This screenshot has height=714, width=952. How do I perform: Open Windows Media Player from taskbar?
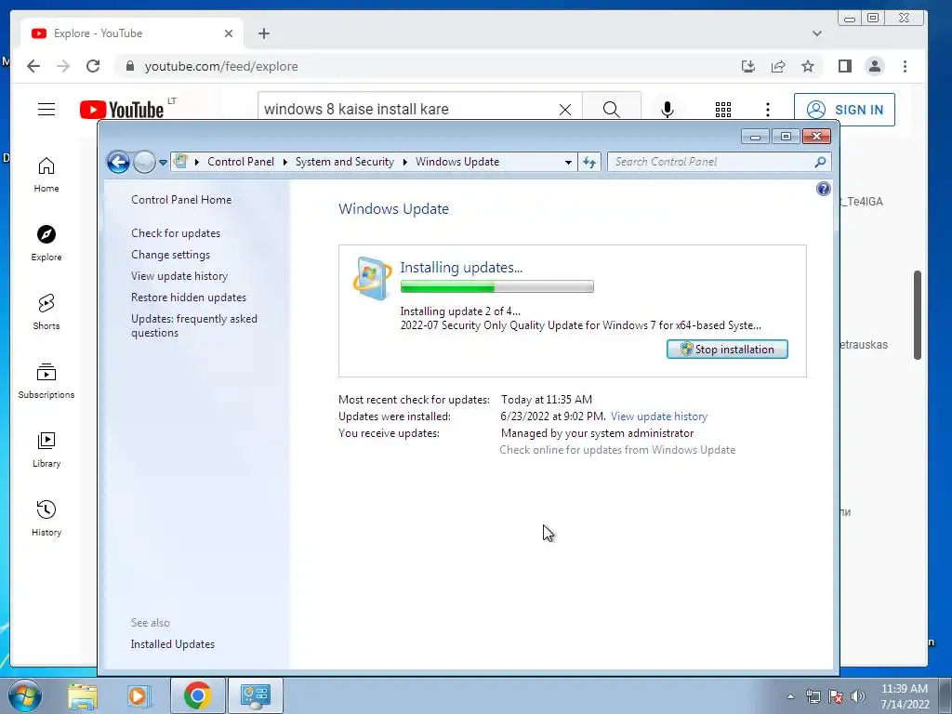(x=139, y=695)
